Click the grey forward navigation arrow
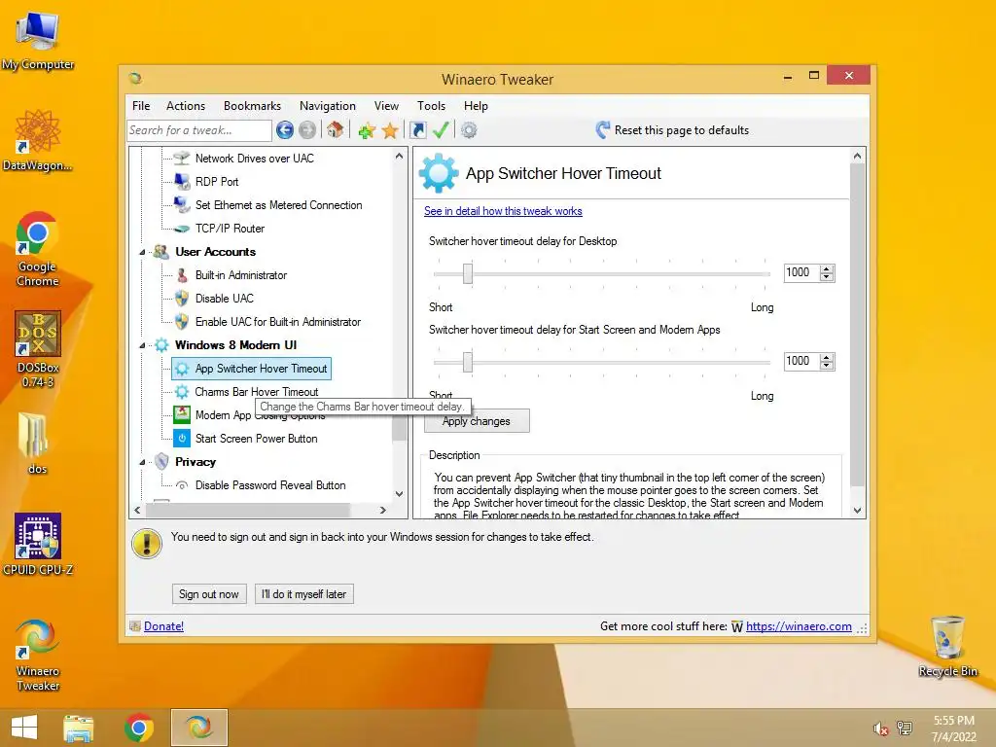Screen dimensions: 996x747 pyautogui.click(x=307, y=130)
